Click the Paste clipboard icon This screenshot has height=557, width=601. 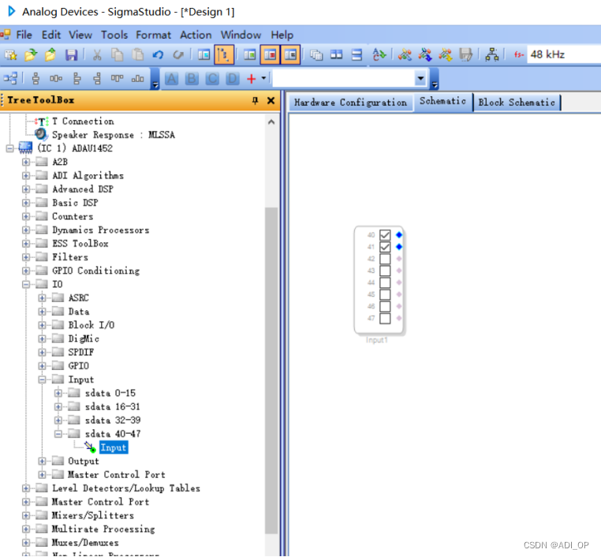pyautogui.click(x=137, y=54)
